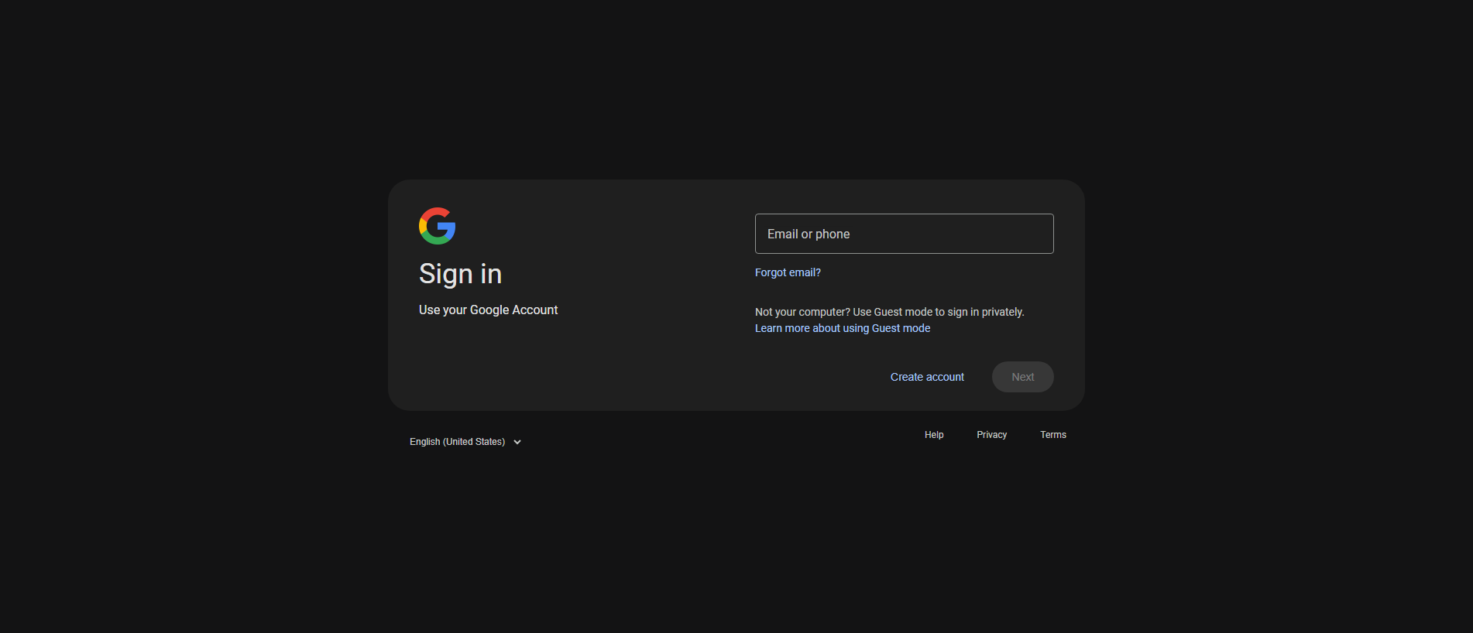
Task: Open the Privacy footer link
Action: pos(991,435)
